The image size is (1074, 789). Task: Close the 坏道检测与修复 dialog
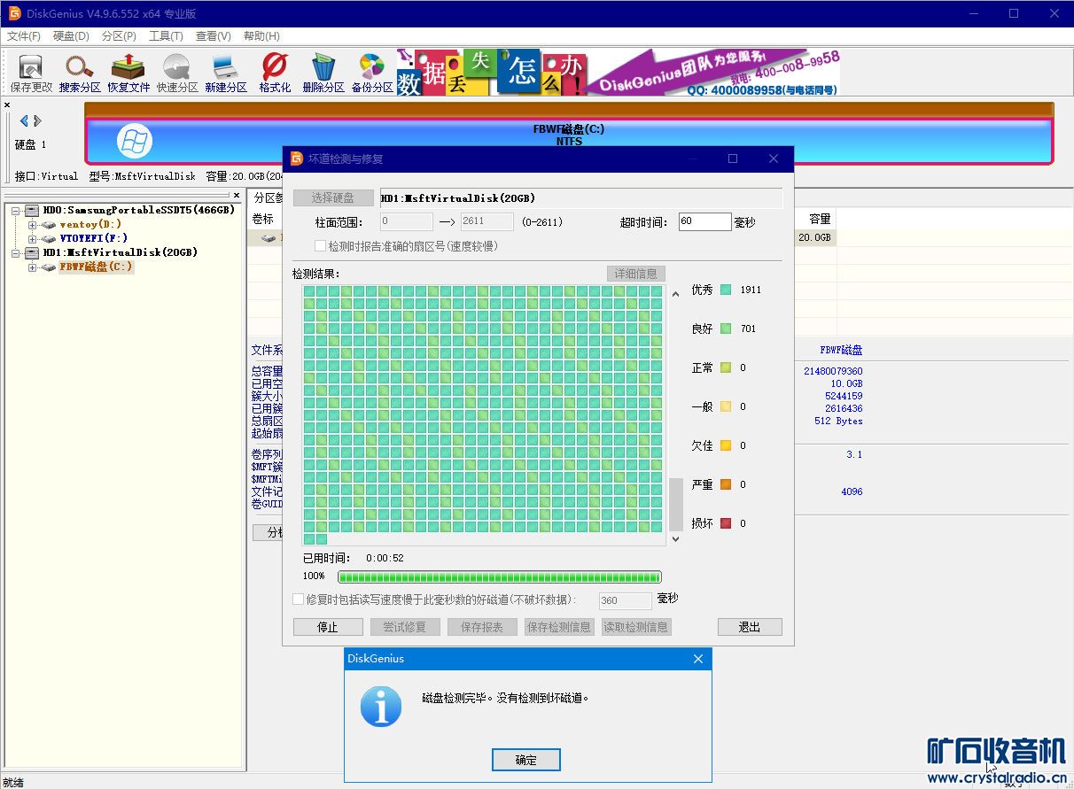(774, 159)
